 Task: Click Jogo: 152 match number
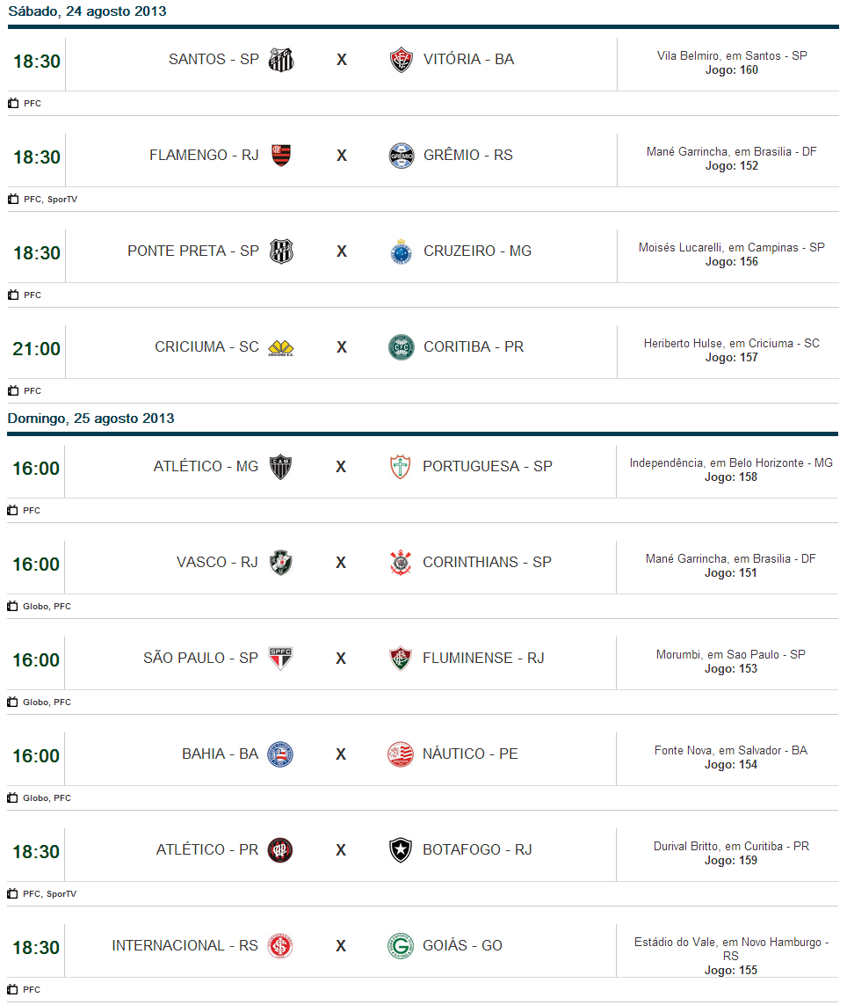[731, 166]
